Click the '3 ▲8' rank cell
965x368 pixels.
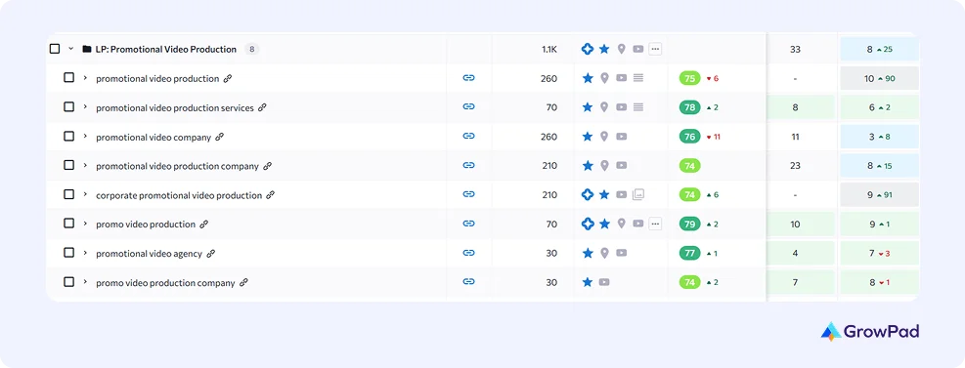pyautogui.click(x=880, y=137)
